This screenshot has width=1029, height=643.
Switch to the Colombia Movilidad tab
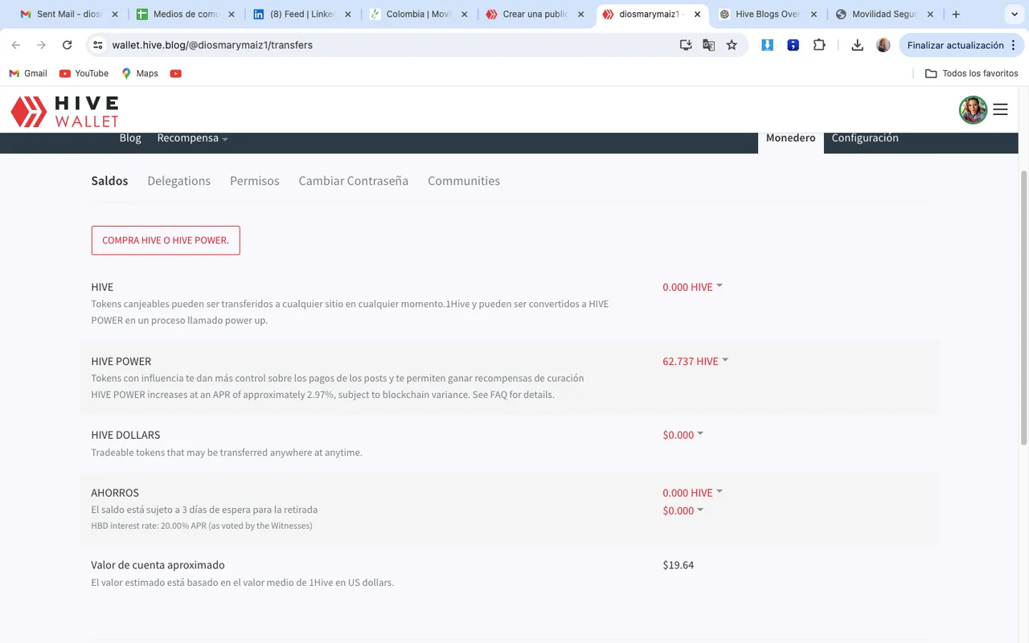418,14
